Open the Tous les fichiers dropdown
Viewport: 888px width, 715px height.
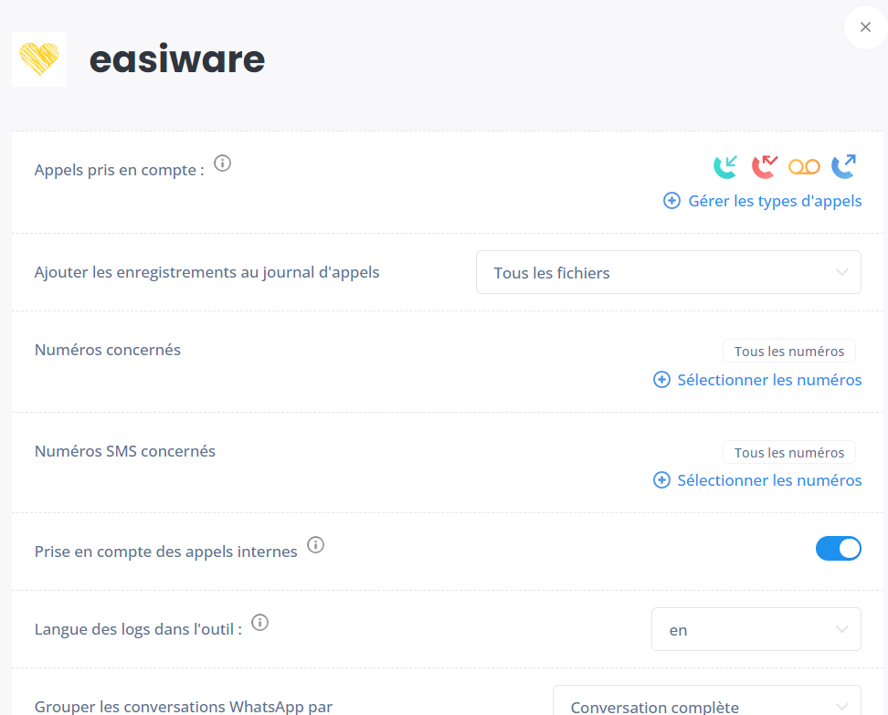pos(668,272)
